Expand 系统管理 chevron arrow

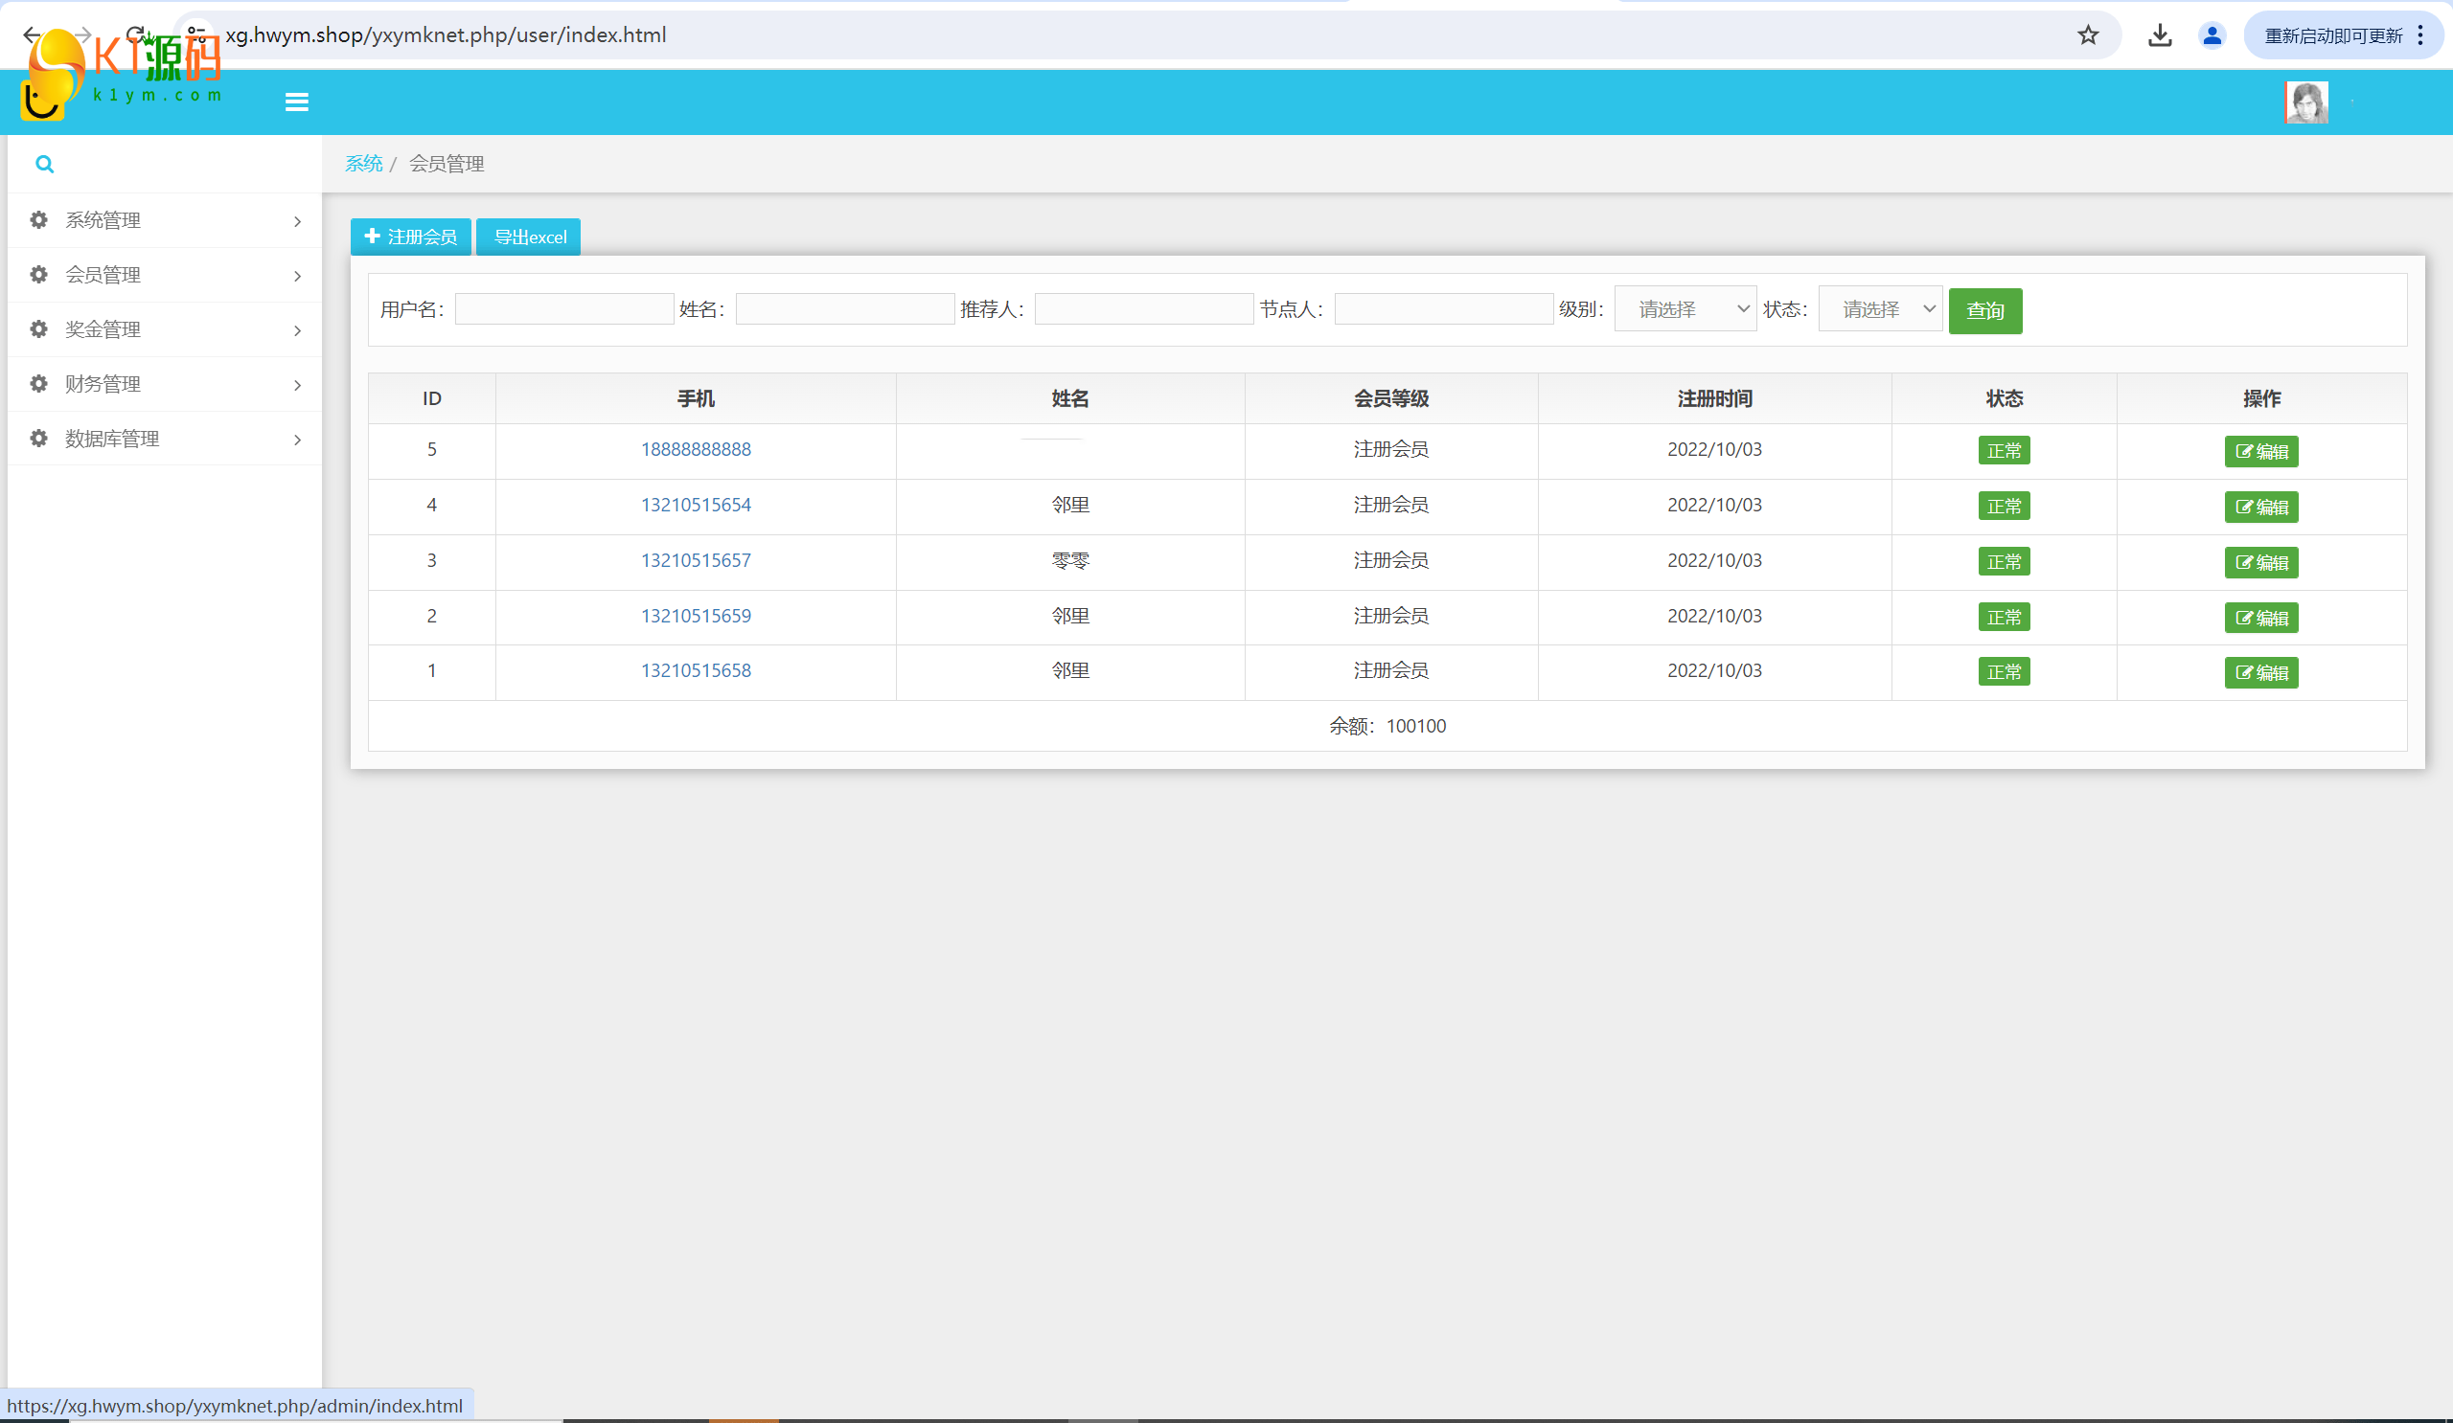297,222
